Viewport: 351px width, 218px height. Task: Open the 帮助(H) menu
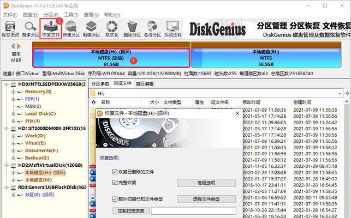tap(112, 15)
